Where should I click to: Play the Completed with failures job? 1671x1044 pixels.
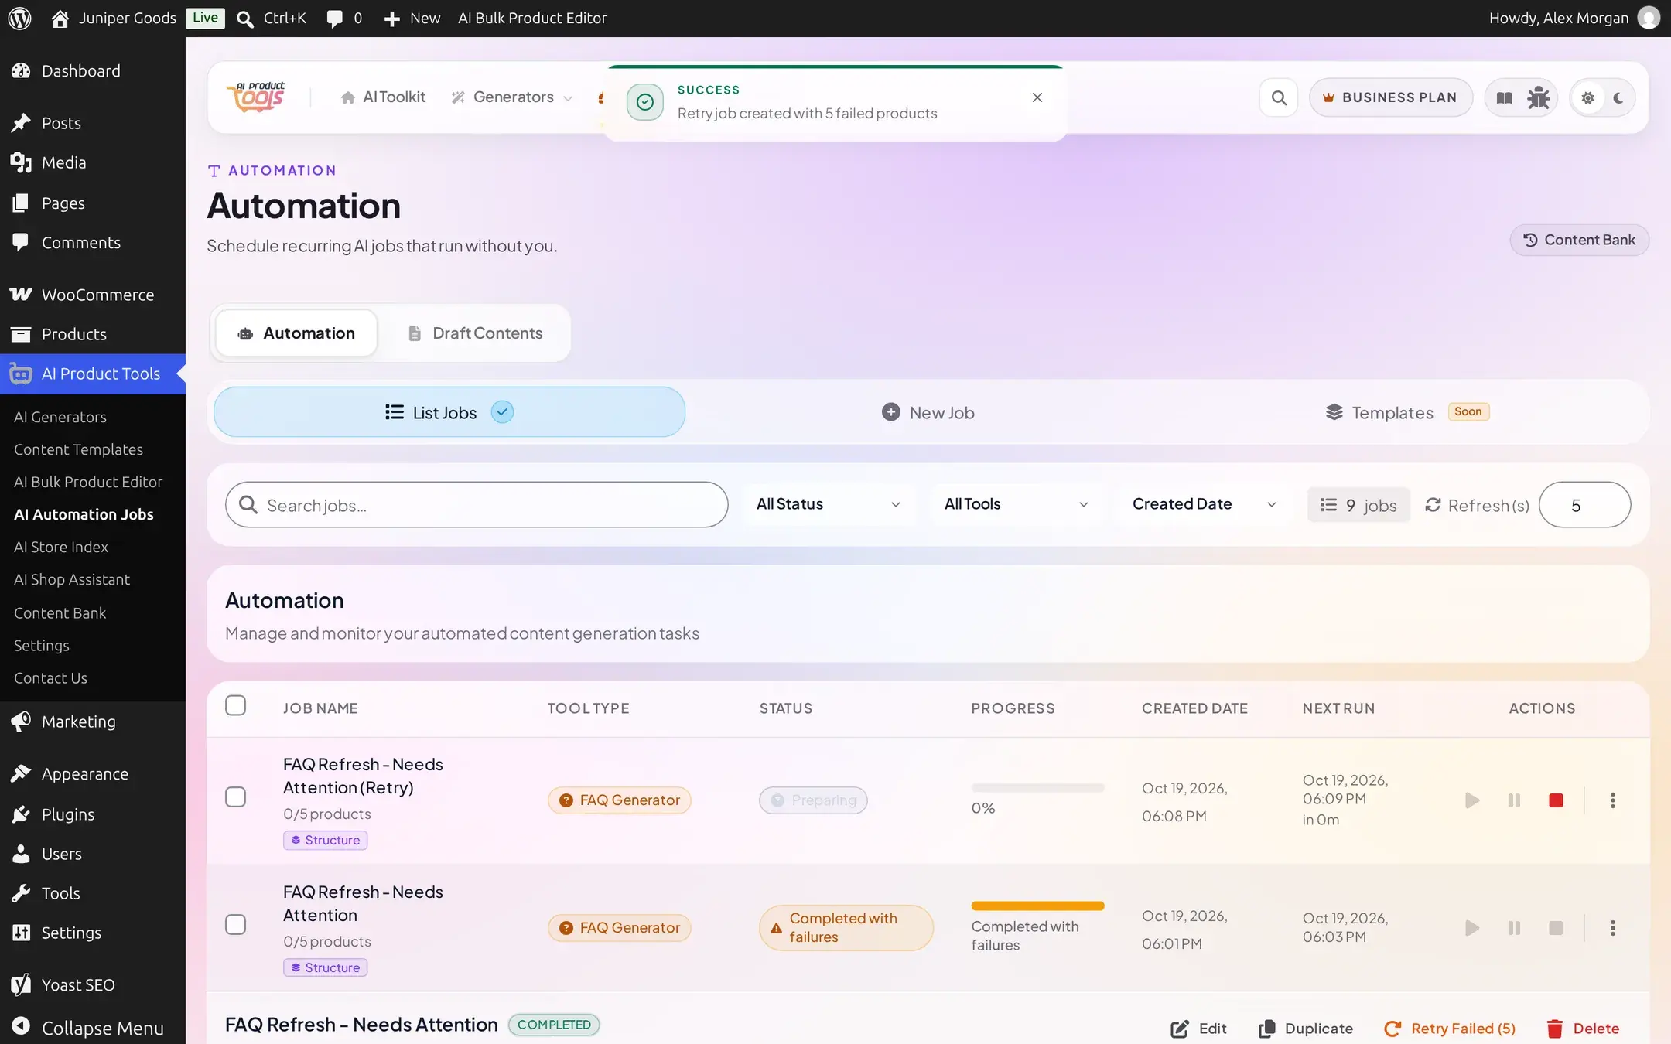(x=1472, y=928)
